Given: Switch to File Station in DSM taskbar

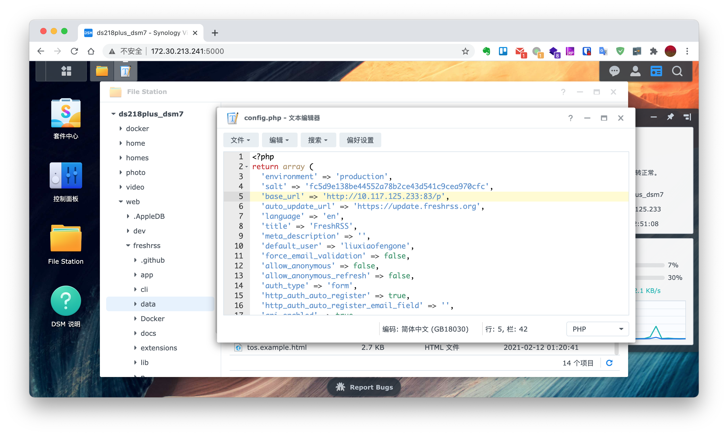Looking at the screenshot, I should click(x=102, y=71).
